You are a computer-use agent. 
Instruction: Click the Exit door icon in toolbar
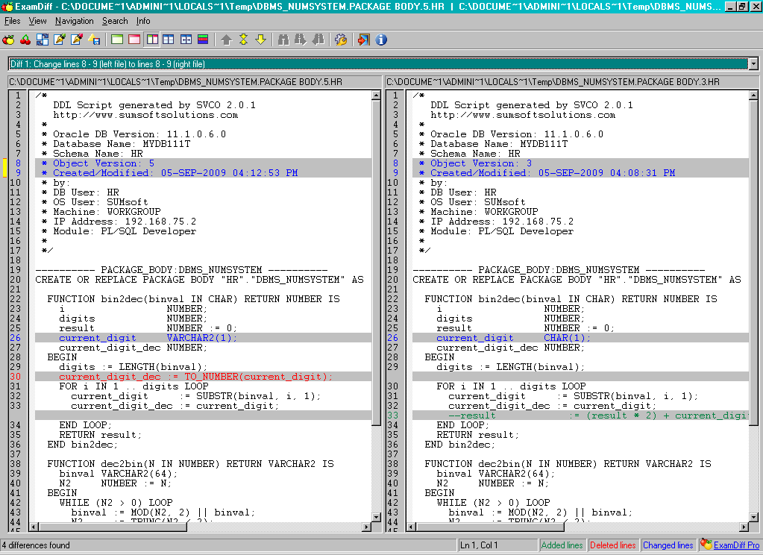(x=363, y=40)
